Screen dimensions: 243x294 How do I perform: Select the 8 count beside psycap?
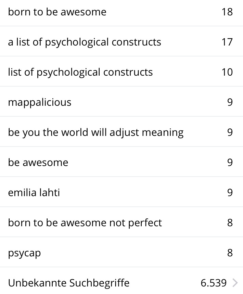pyautogui.click(x=230, y=253)
